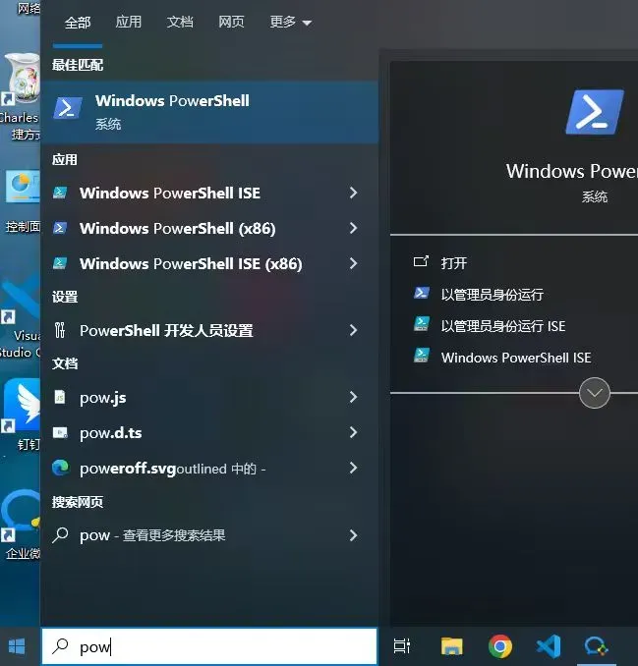Launch Google Chrome from the taskbar

coord(499,646)
